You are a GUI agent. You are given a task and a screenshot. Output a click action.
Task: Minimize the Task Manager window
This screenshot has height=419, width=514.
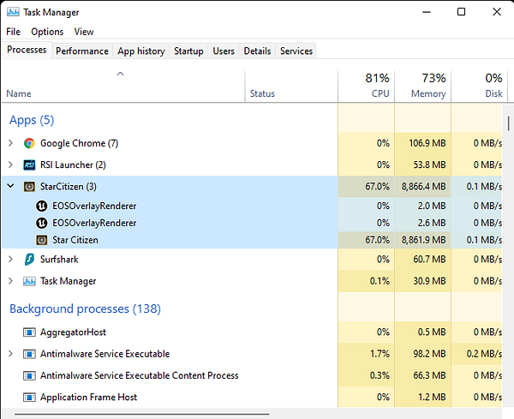coord(427,12)
